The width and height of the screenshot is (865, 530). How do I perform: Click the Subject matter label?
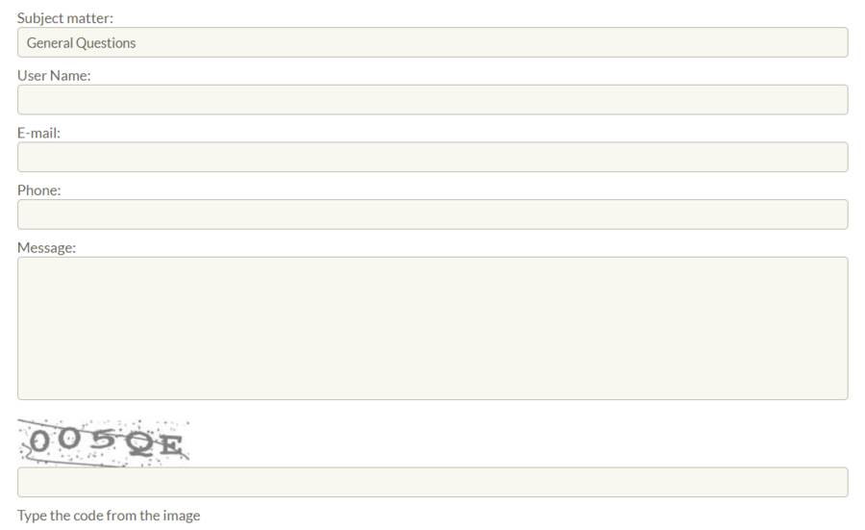[x=65, y=18]
